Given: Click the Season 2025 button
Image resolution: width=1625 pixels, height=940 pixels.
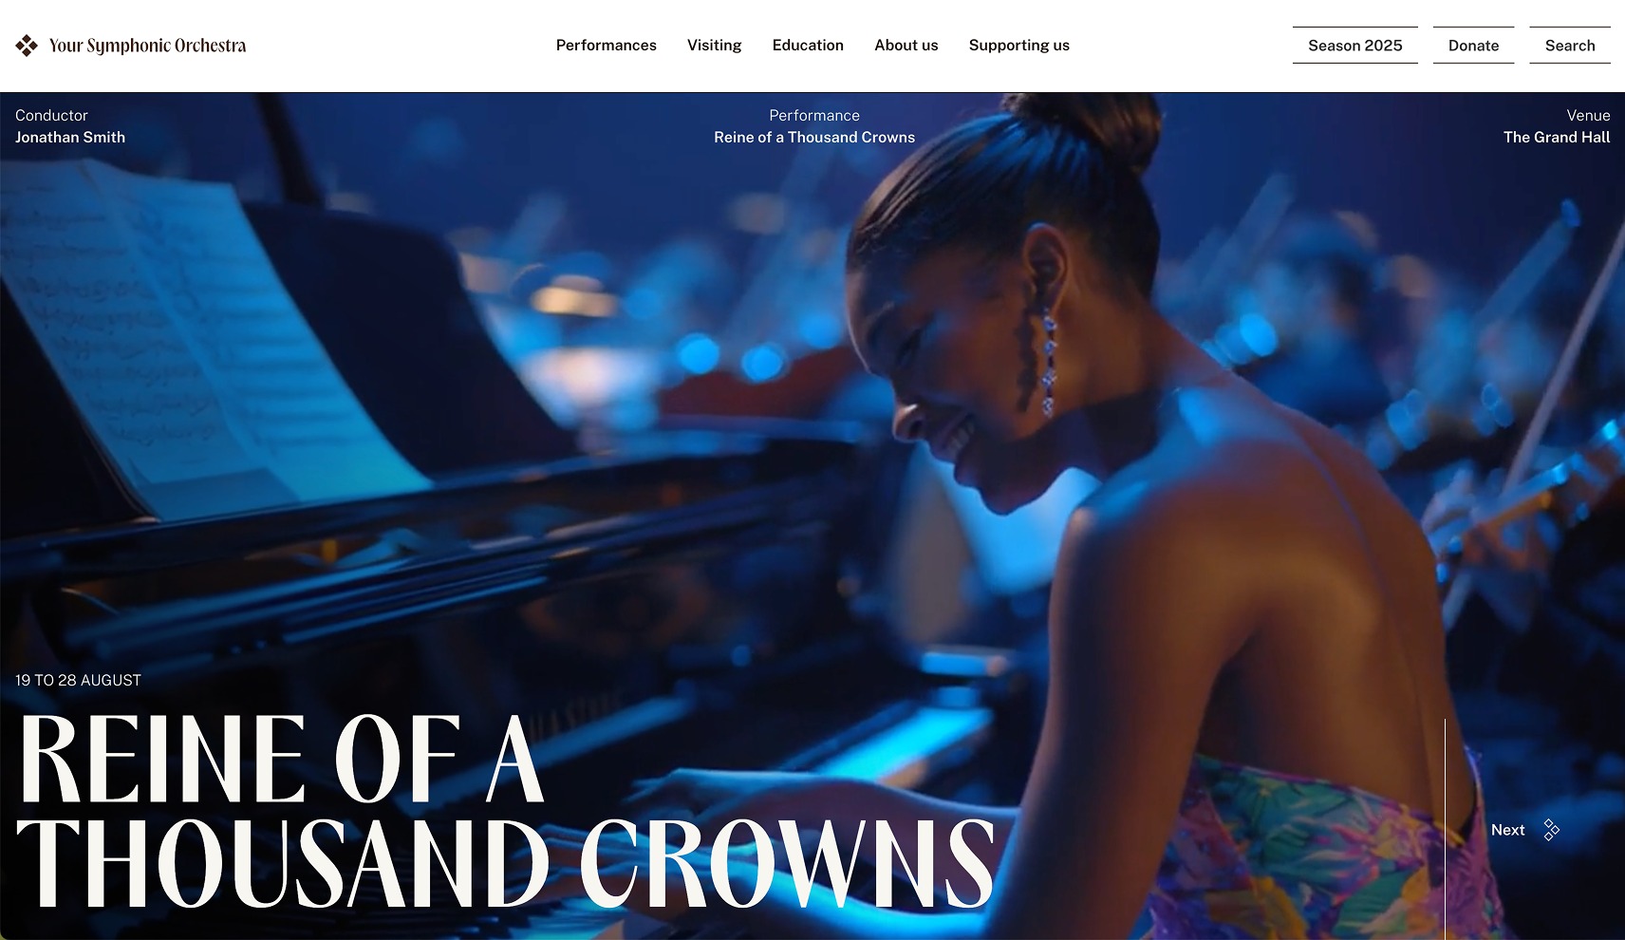Looking at the screenshot, I should click(x=1354, y=46).
